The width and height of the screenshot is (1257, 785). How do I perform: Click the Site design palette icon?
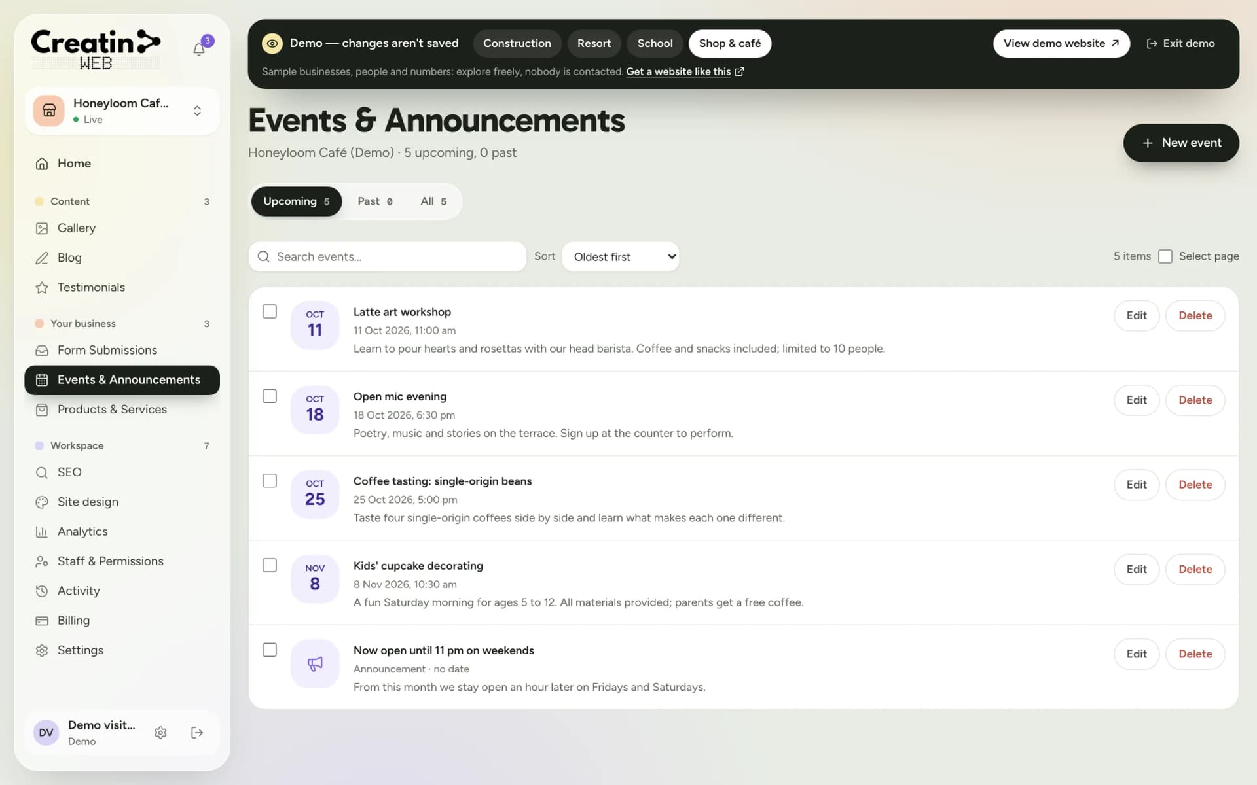click(x=42, y=502)
